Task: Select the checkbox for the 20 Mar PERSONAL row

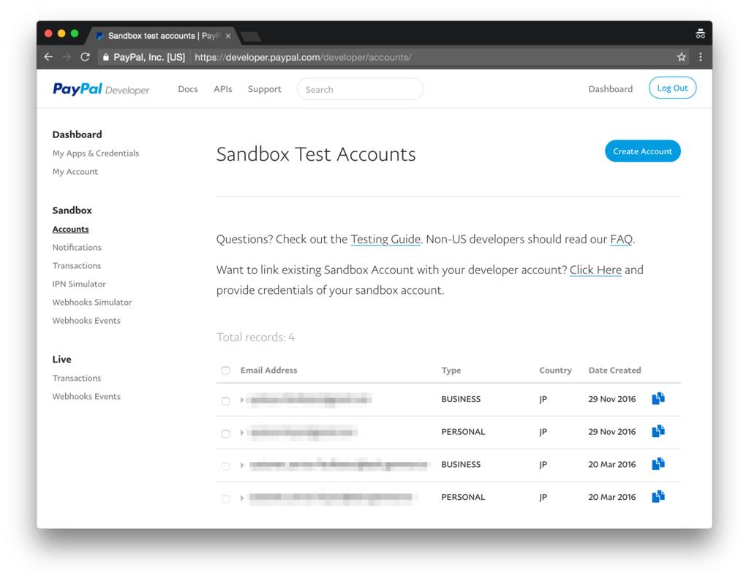Action: [x=225, y=499]
